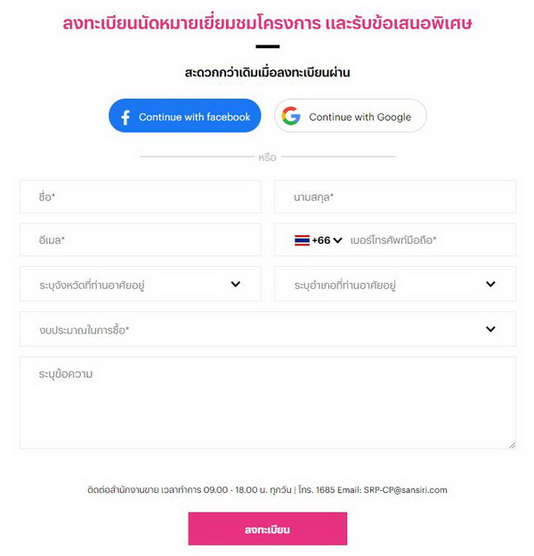
Task: Click the province dropdown chevron arrow
Action: click(x=236, y=285)
